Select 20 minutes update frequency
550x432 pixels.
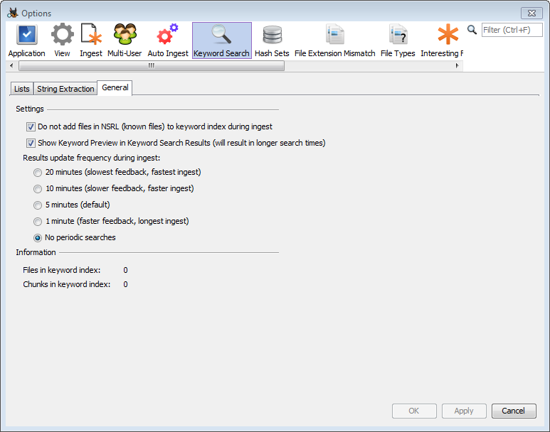point(38,172)
